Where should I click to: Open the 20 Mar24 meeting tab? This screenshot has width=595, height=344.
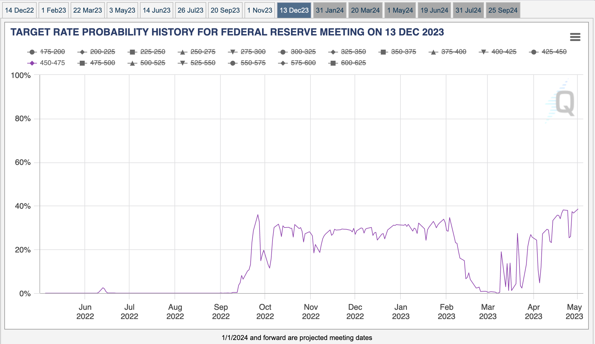(365, 10)
